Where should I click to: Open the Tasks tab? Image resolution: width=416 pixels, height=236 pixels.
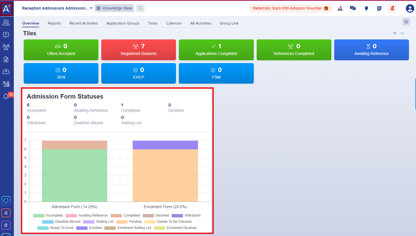(153, 23)
